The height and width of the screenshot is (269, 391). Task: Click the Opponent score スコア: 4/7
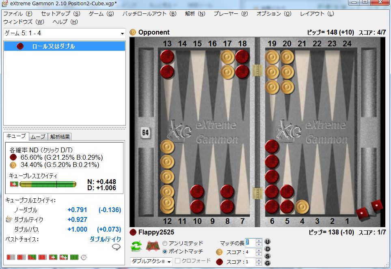372,33
